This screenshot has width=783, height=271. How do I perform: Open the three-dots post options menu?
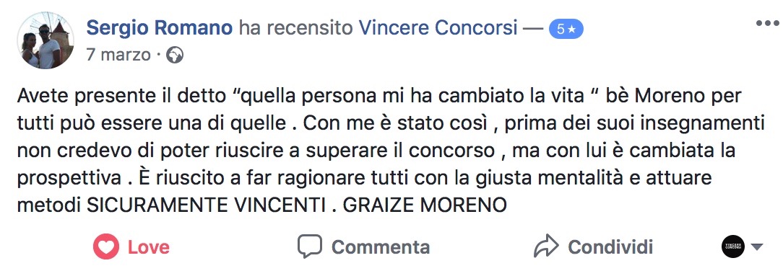coord(767,23)
